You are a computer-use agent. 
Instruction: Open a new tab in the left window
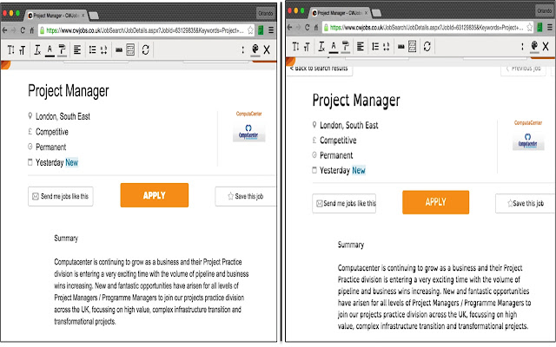(94, 16)
